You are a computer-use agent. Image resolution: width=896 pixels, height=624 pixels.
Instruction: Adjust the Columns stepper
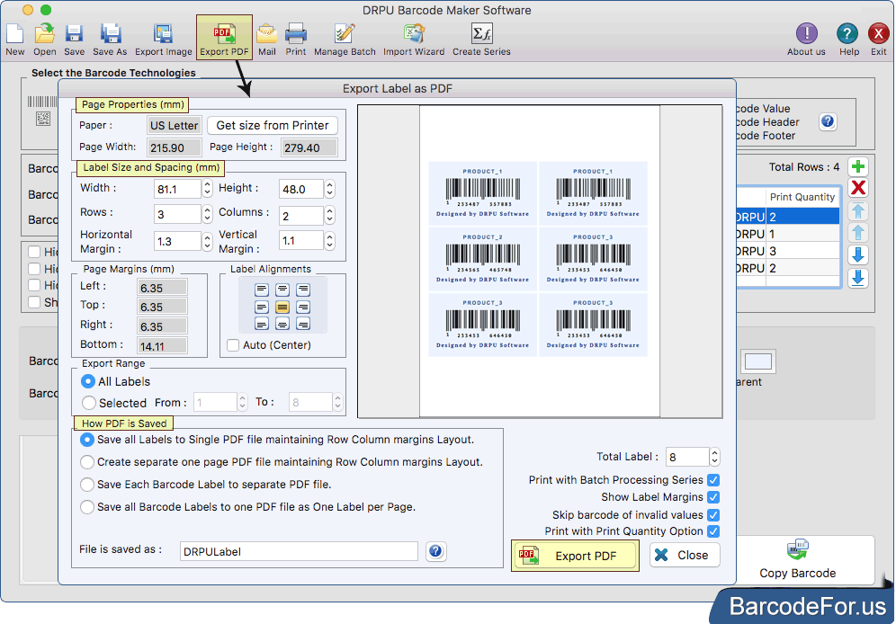[330, 215]
